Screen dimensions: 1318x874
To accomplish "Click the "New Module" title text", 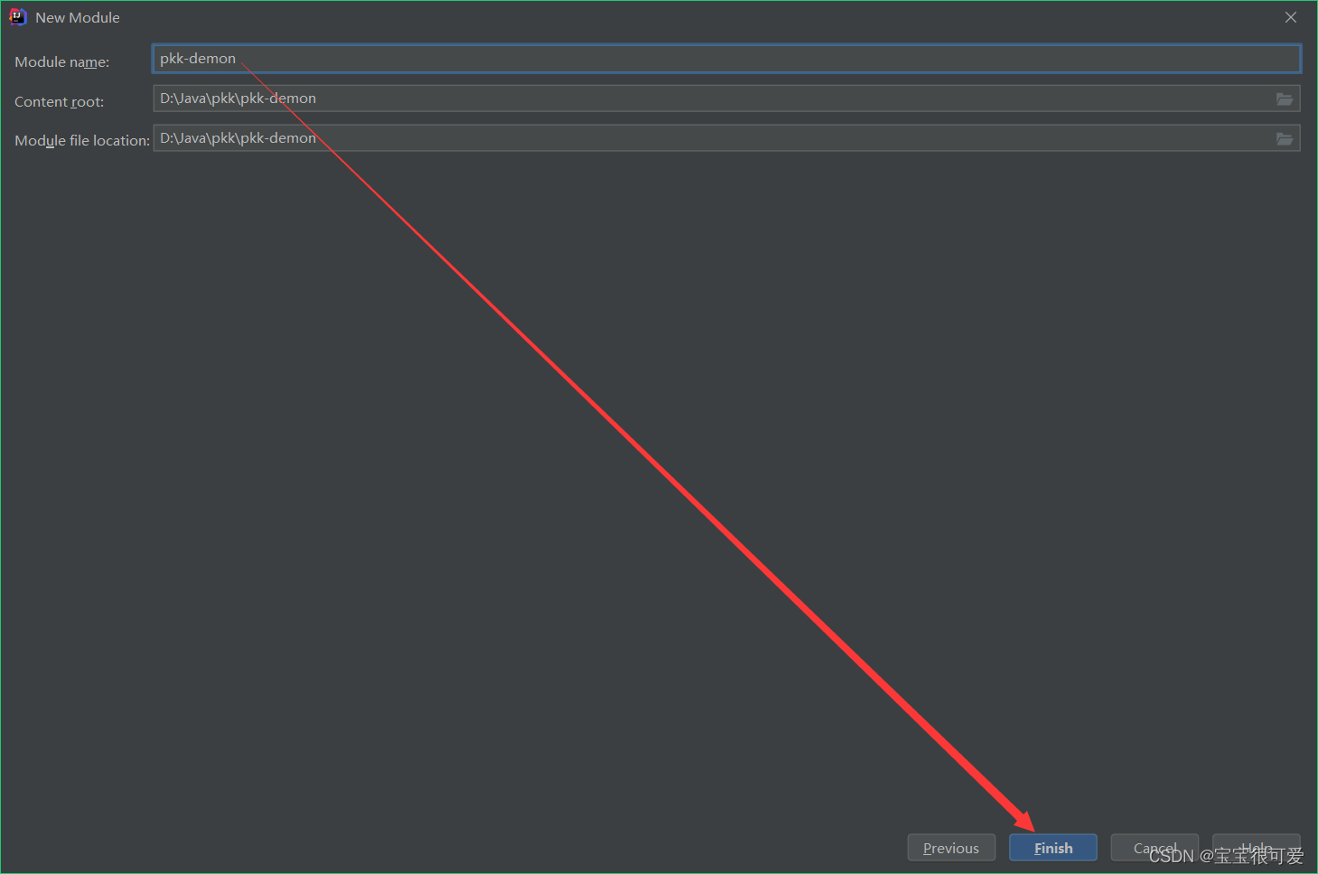I will pos(78,17).
